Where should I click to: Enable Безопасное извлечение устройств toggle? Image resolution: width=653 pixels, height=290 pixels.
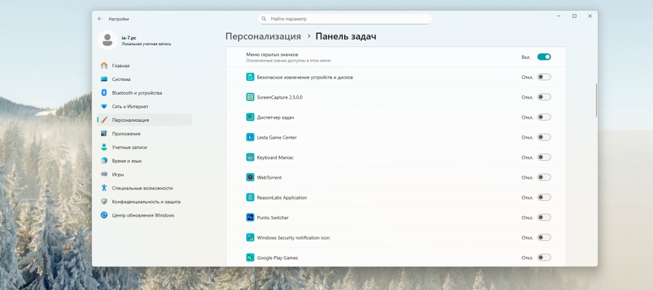click(x=544, y=77)
